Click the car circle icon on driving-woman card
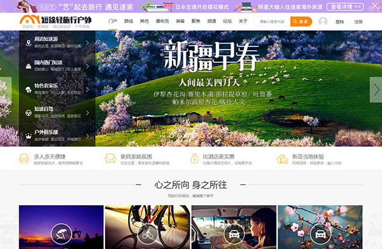This screenshot has width=382, height=249. [x=234, y=234]
